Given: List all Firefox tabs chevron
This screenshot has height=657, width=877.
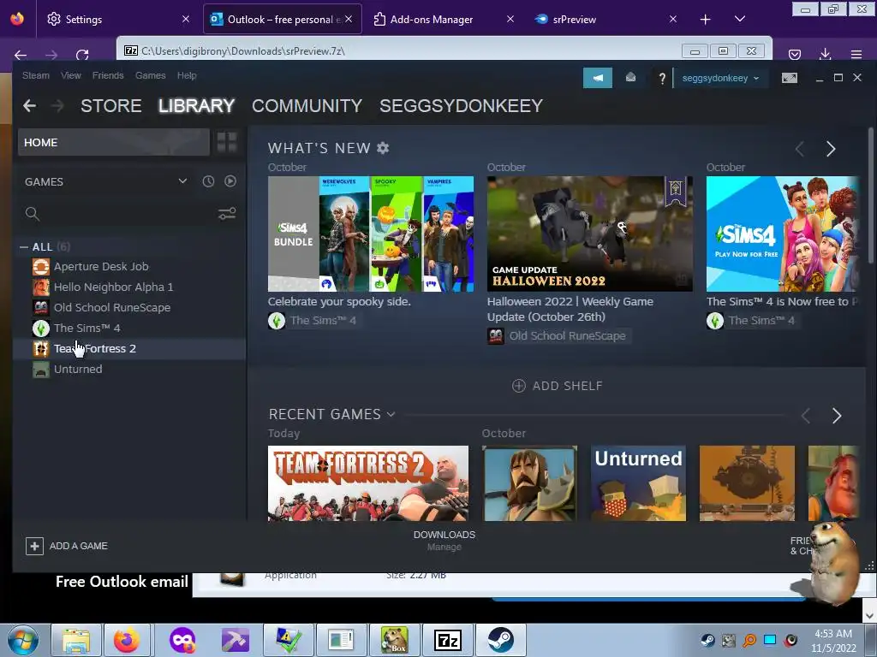Looking at the screenshot, I should 739,19.
